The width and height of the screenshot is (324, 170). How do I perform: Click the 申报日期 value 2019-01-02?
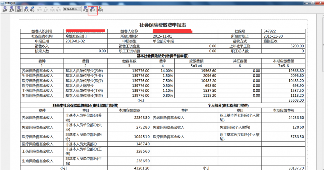point(75,41)
